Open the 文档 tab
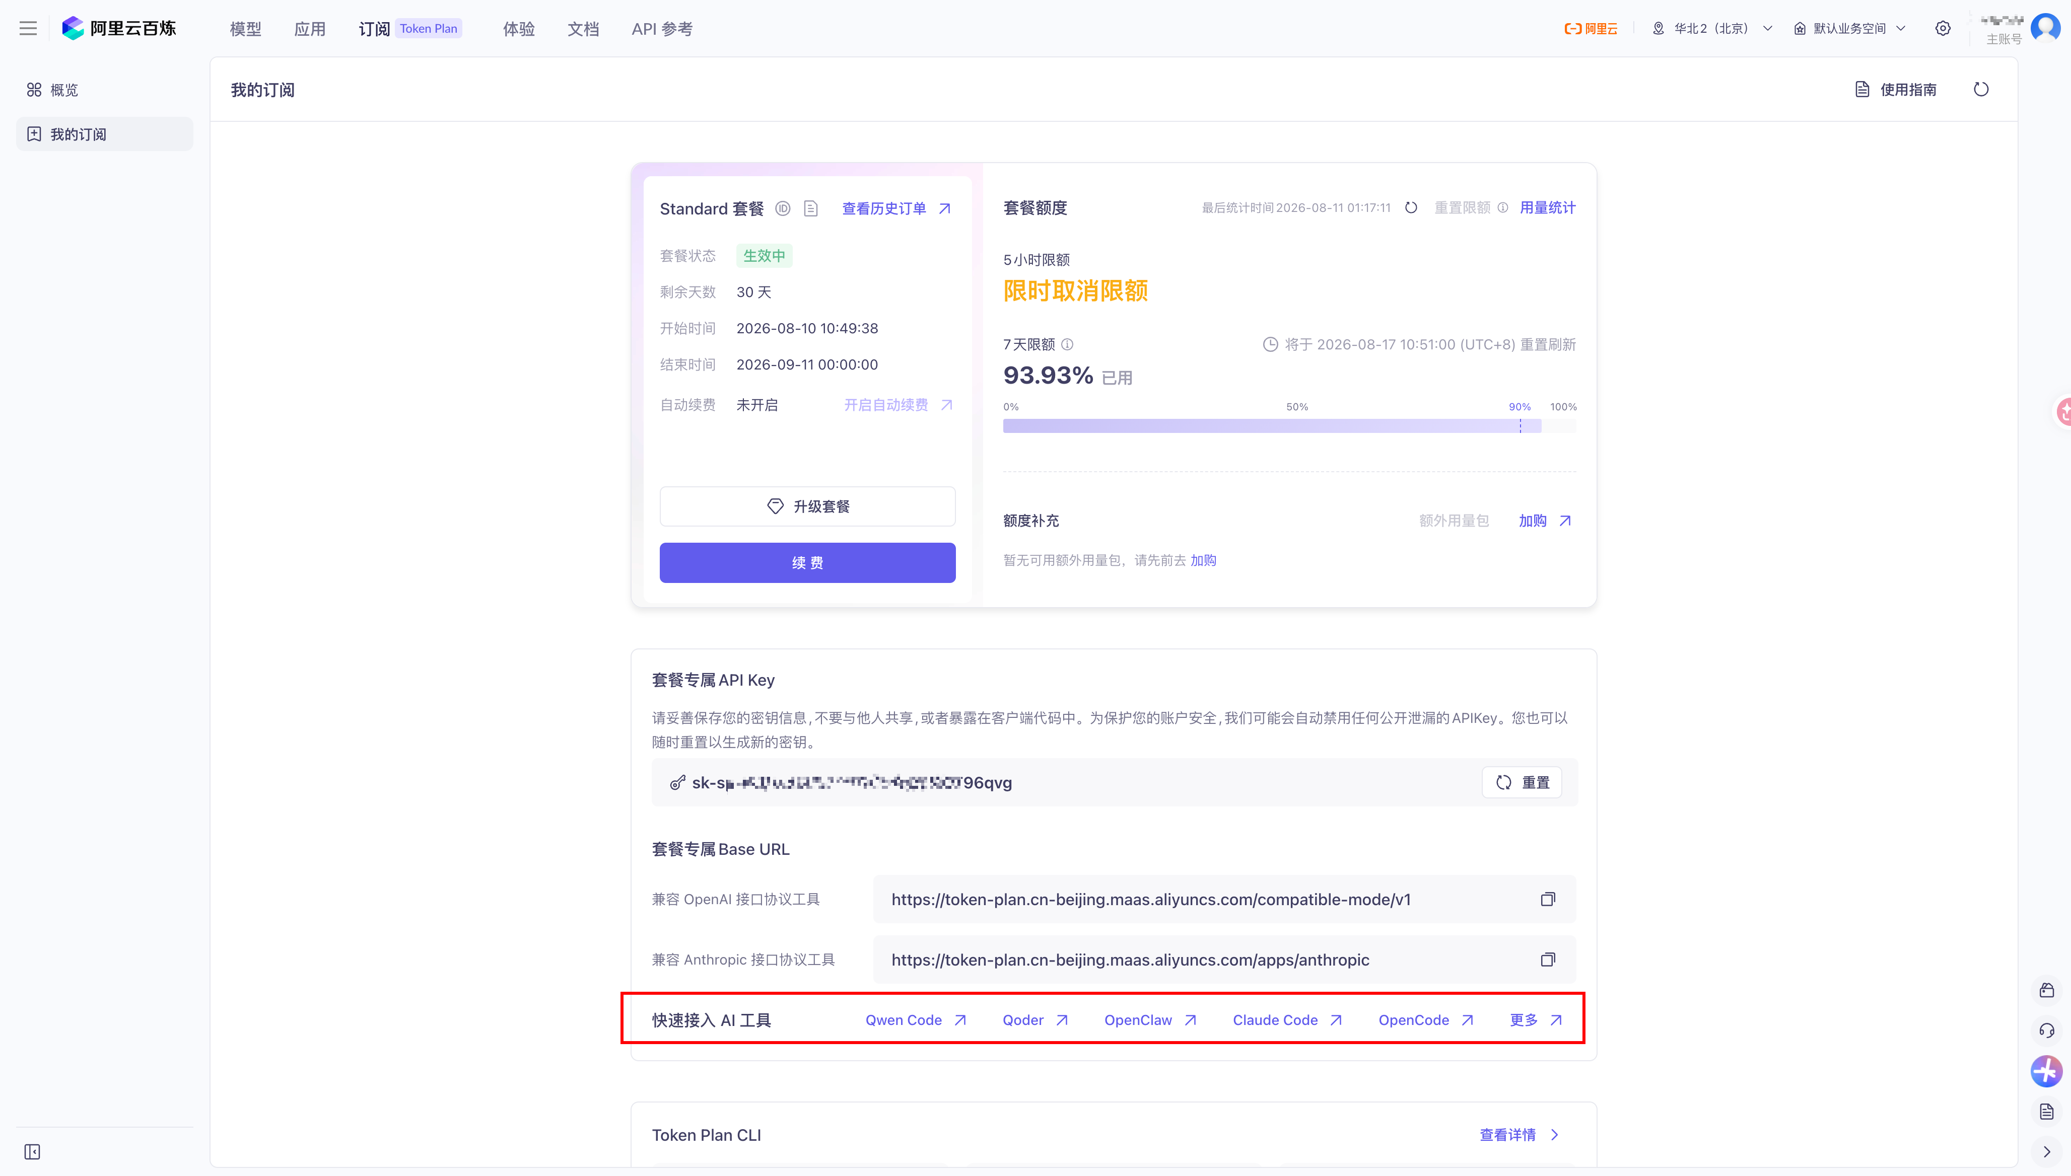The height and width of the screenshot is (1176, 2071). pyautogui.click(x=583, y=29)
